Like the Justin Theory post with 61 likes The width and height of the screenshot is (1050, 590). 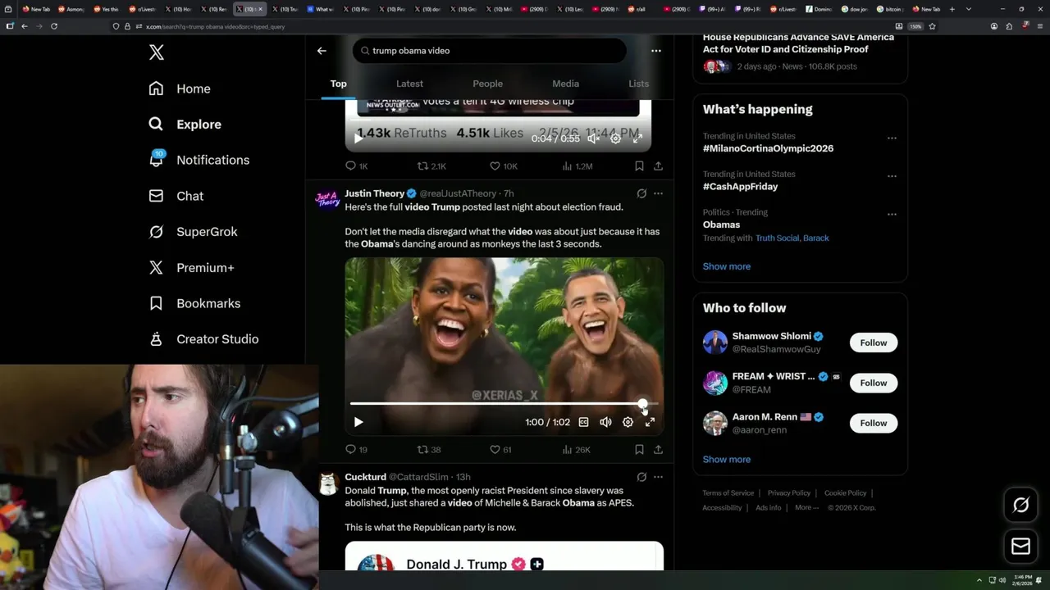pos(500,449)
